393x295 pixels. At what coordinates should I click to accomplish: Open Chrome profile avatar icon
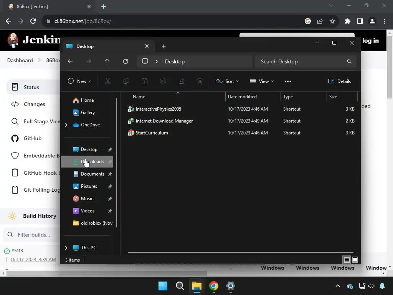point(372,22)
